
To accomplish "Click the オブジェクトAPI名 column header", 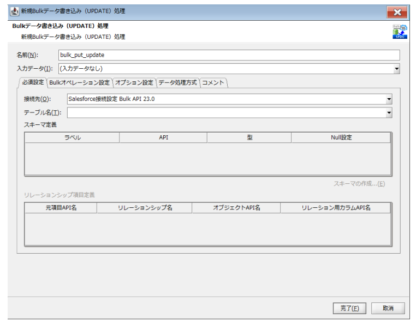I will pyautogui.click(x=236, y=208).
